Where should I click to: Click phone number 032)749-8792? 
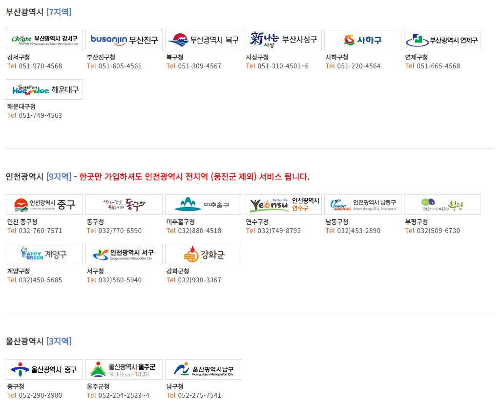point(279,231)
